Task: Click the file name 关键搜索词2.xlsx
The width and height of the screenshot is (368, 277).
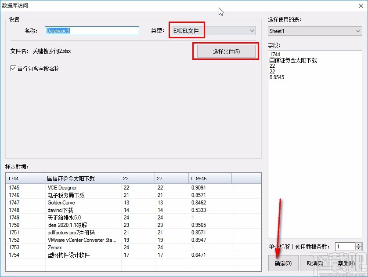Action: [52, 51]
